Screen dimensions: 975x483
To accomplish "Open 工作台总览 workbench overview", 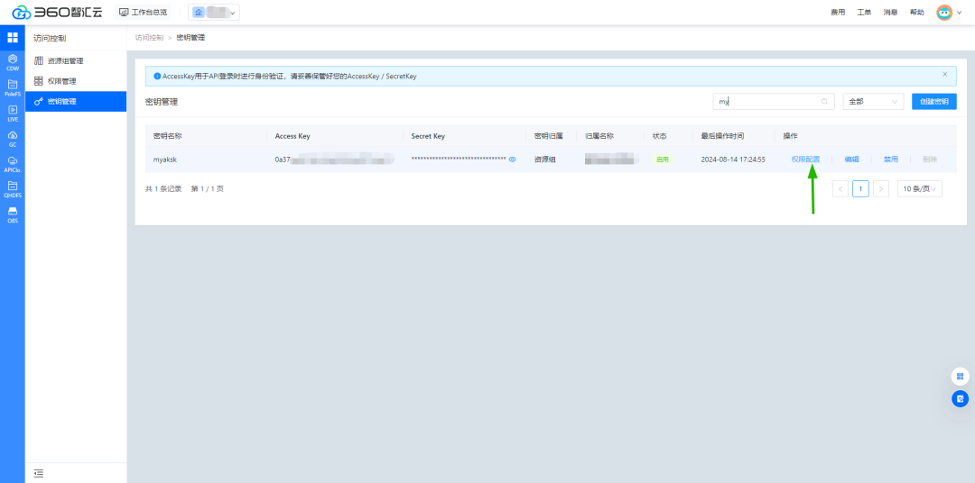I will click(143, 13).
